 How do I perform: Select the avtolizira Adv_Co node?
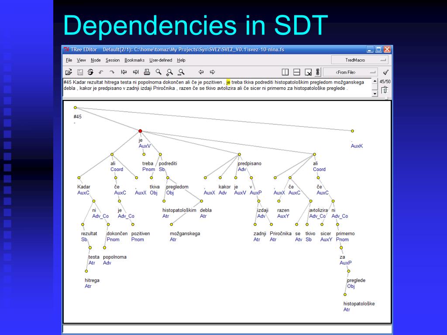pos(311,201)
